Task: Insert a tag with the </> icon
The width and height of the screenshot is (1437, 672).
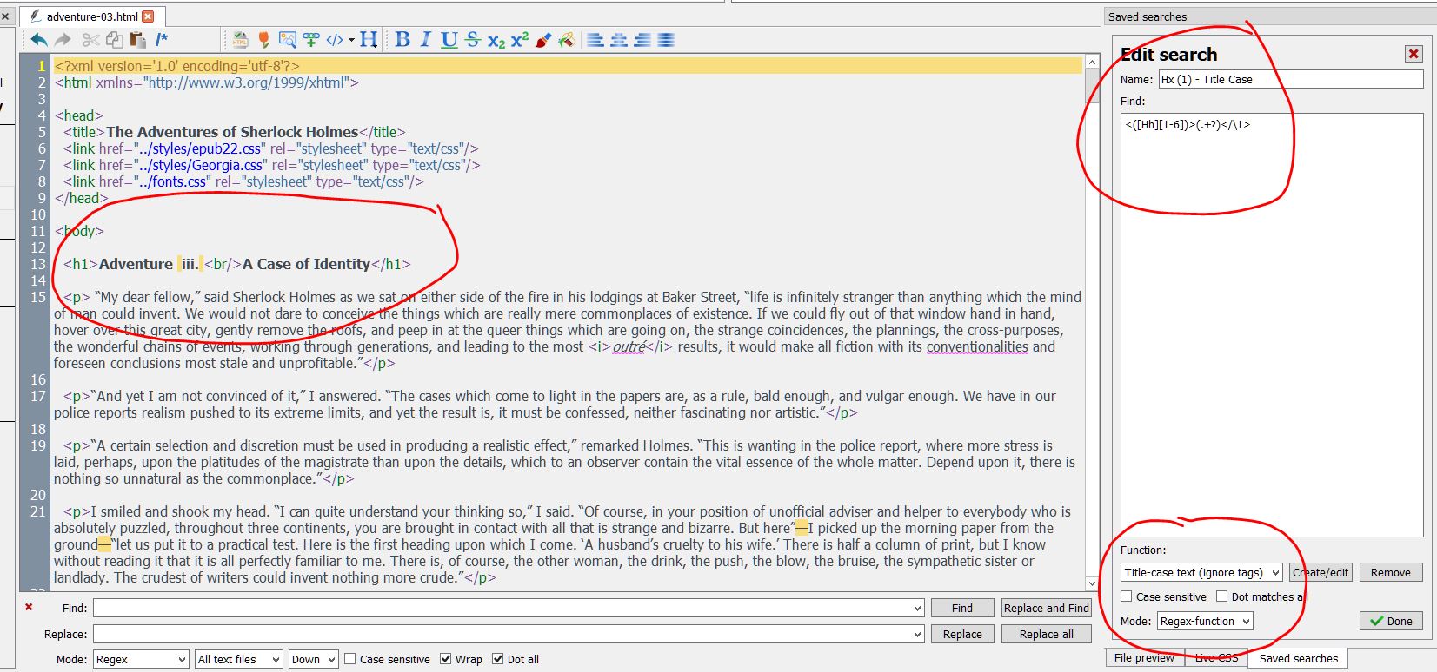Action: click(x=335, y=39)
